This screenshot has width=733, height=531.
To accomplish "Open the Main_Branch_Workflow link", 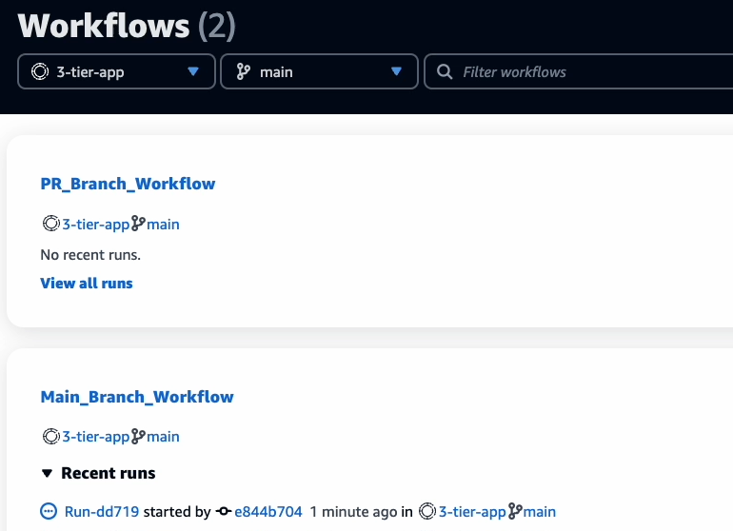I will coord(137,397).
